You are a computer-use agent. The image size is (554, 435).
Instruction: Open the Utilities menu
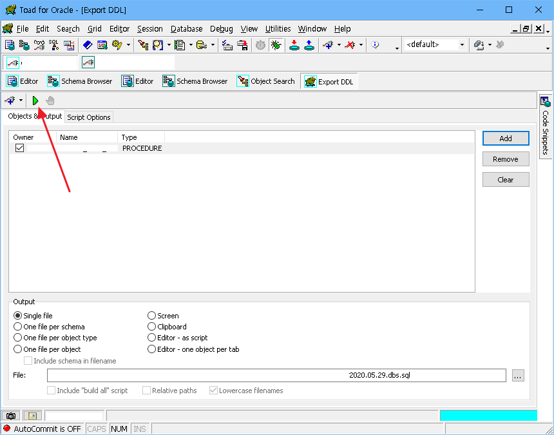coord(278,29)
